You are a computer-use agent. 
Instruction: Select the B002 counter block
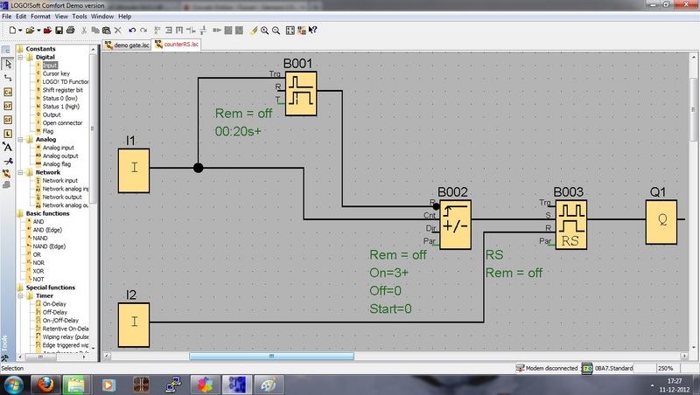coord(455,225)
